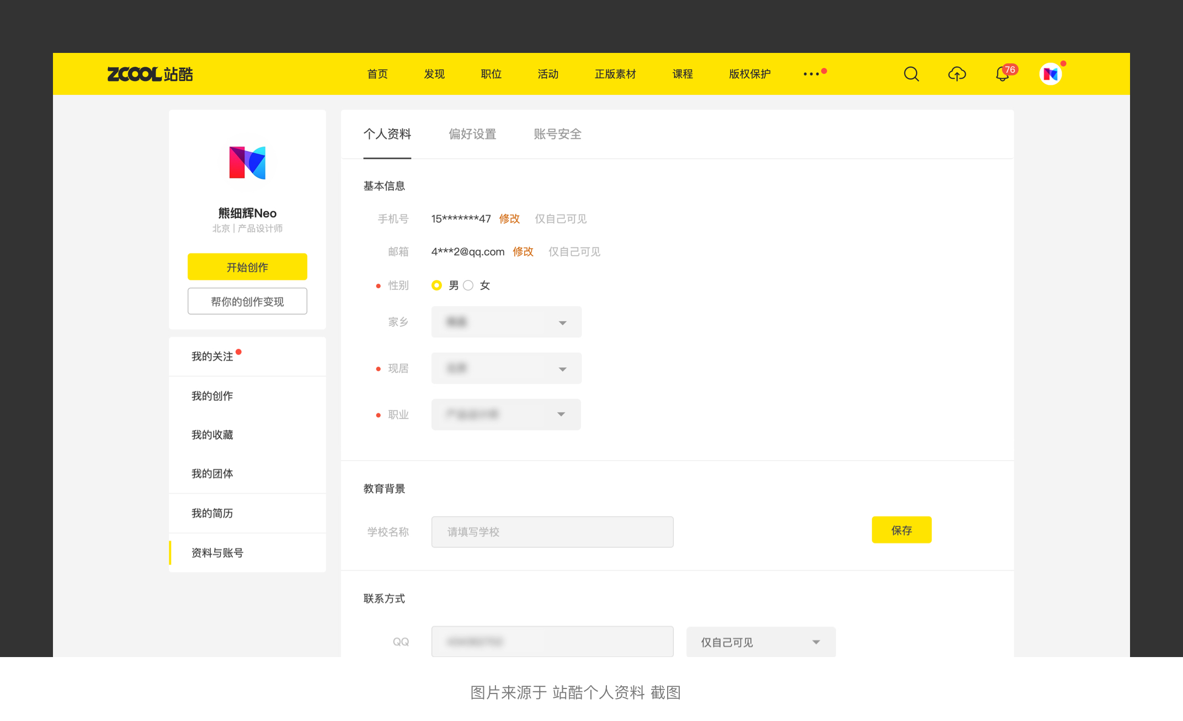The height and width of the screenshot is (721, 1183).
Task: Select the female (女) gender option
Action: (x=468, y=285)
